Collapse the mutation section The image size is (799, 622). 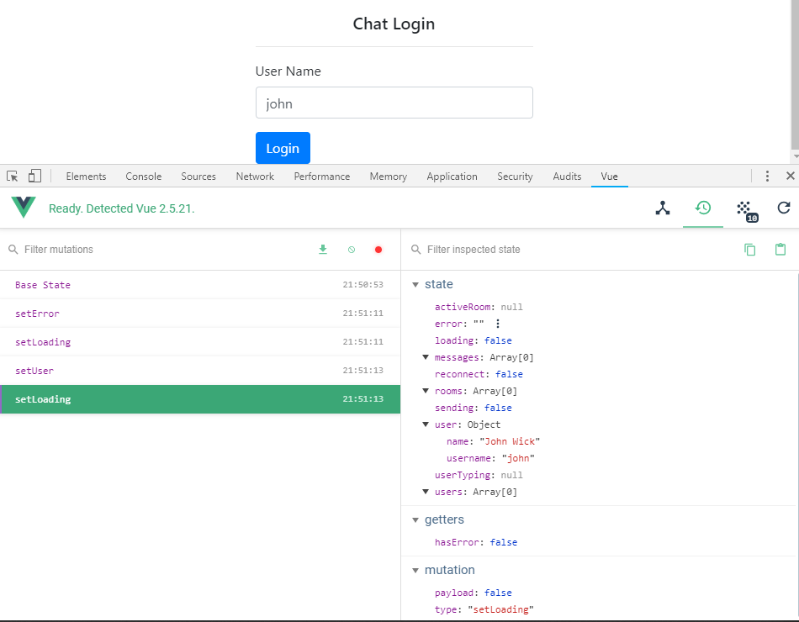point(415,571)
